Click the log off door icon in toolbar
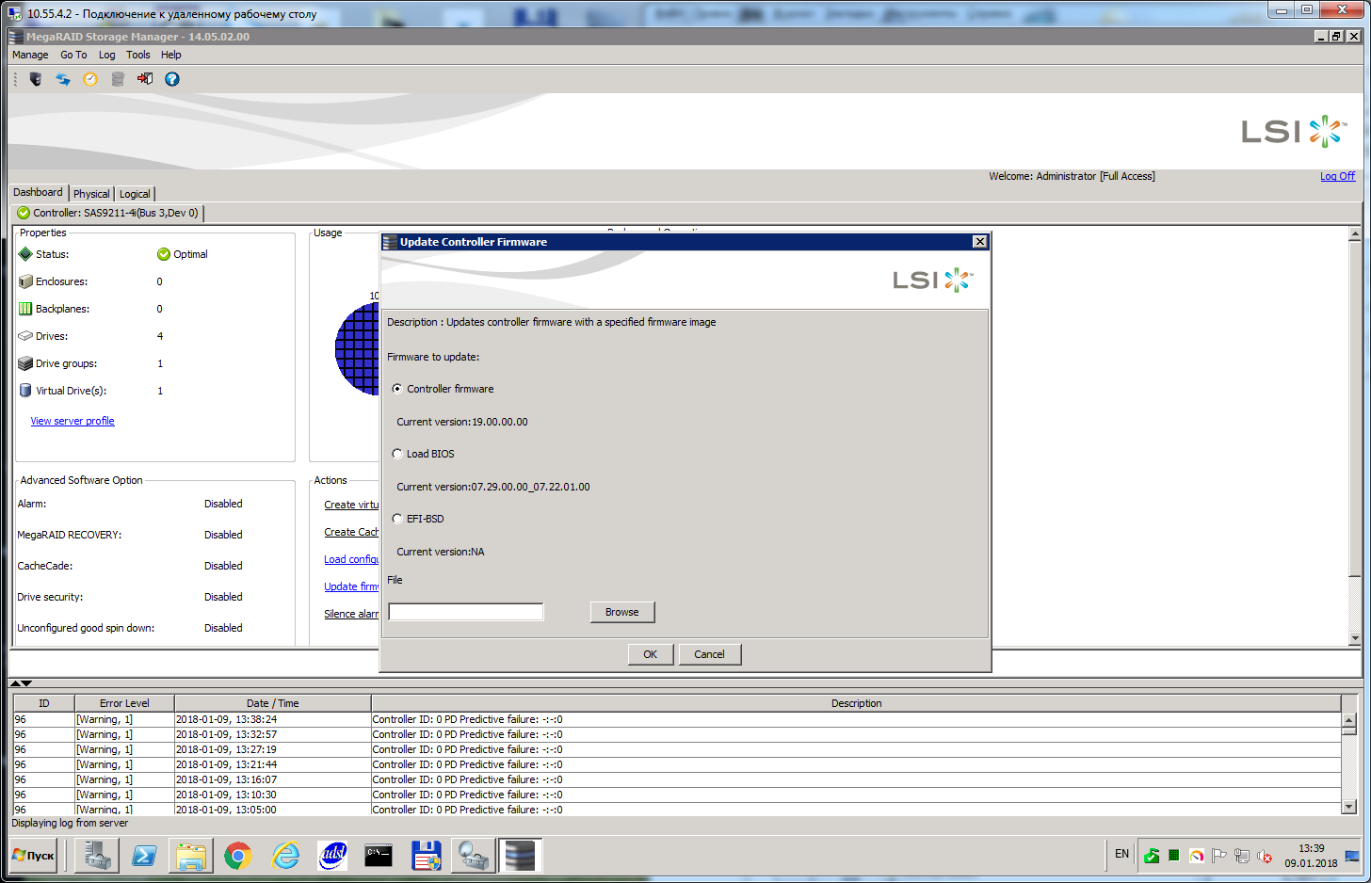 coord(144,79)
